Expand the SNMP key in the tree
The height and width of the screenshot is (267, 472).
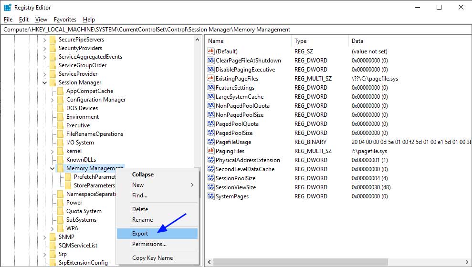pyautogui.click(x=44, y=237)
